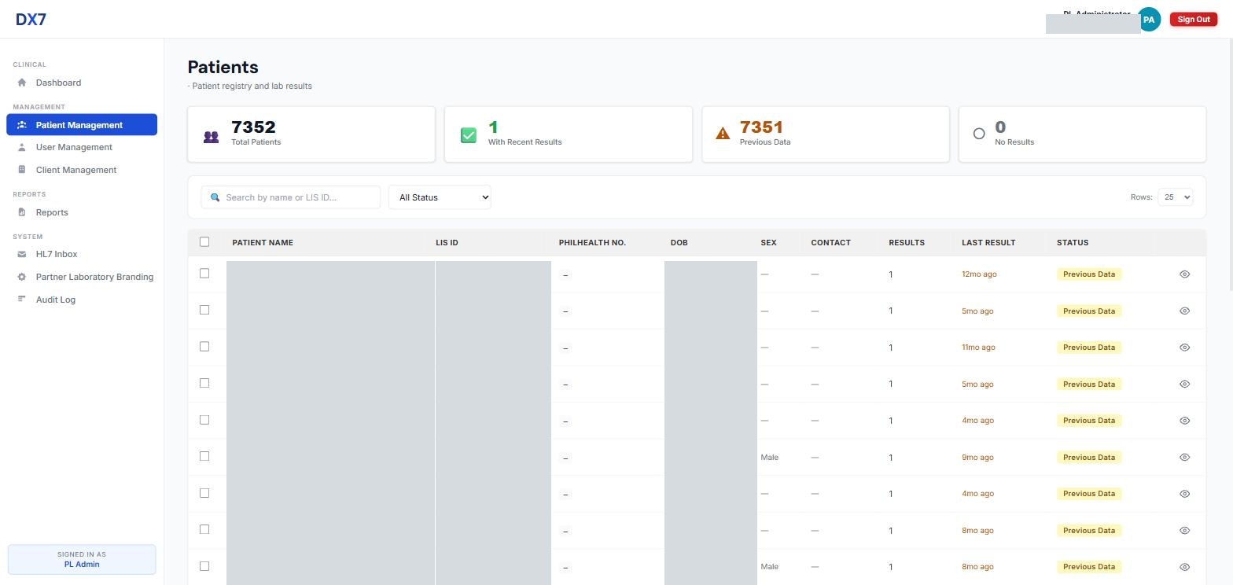Click Previous Data badge in the 11mo ago row
The height and width of the screenshot is (585, 1233).
coord(1089,348)
